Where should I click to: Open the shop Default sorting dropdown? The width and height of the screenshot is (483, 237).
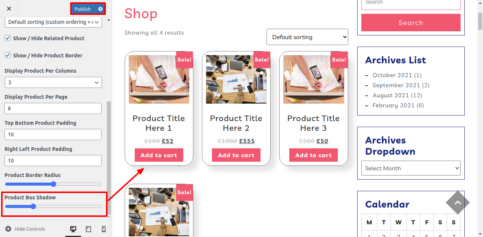point(307,37)
